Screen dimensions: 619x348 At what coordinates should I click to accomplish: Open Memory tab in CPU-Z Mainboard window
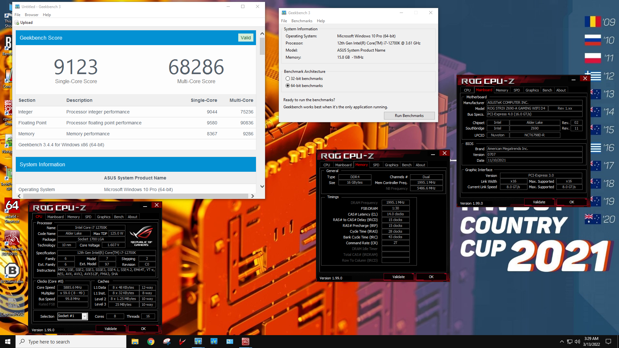[502, 90]
